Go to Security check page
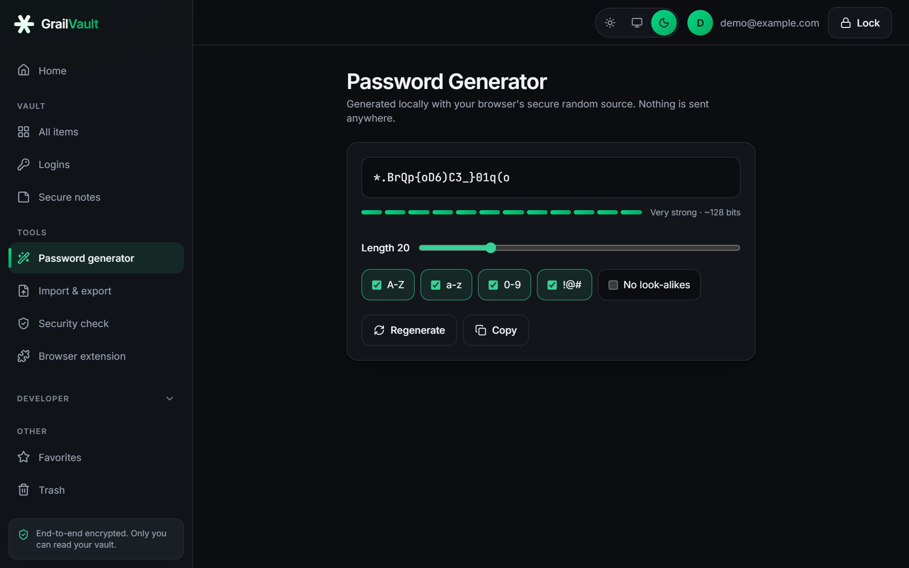The image size is (909, 568). pos(96,323)
